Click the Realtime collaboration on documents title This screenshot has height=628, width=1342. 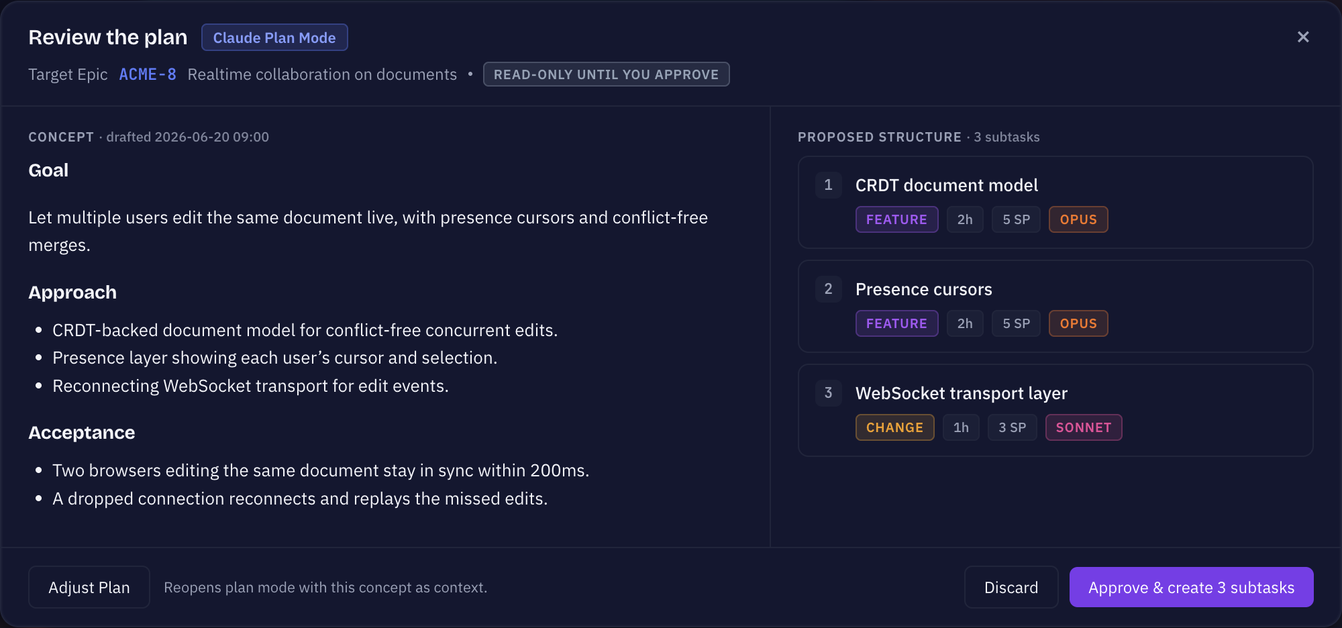322,74
